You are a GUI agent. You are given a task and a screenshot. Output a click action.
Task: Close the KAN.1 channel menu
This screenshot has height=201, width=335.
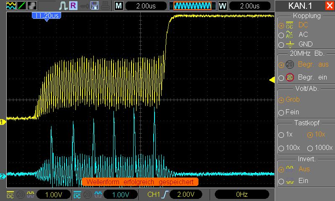pyautogui.click(x=329, y=6)
